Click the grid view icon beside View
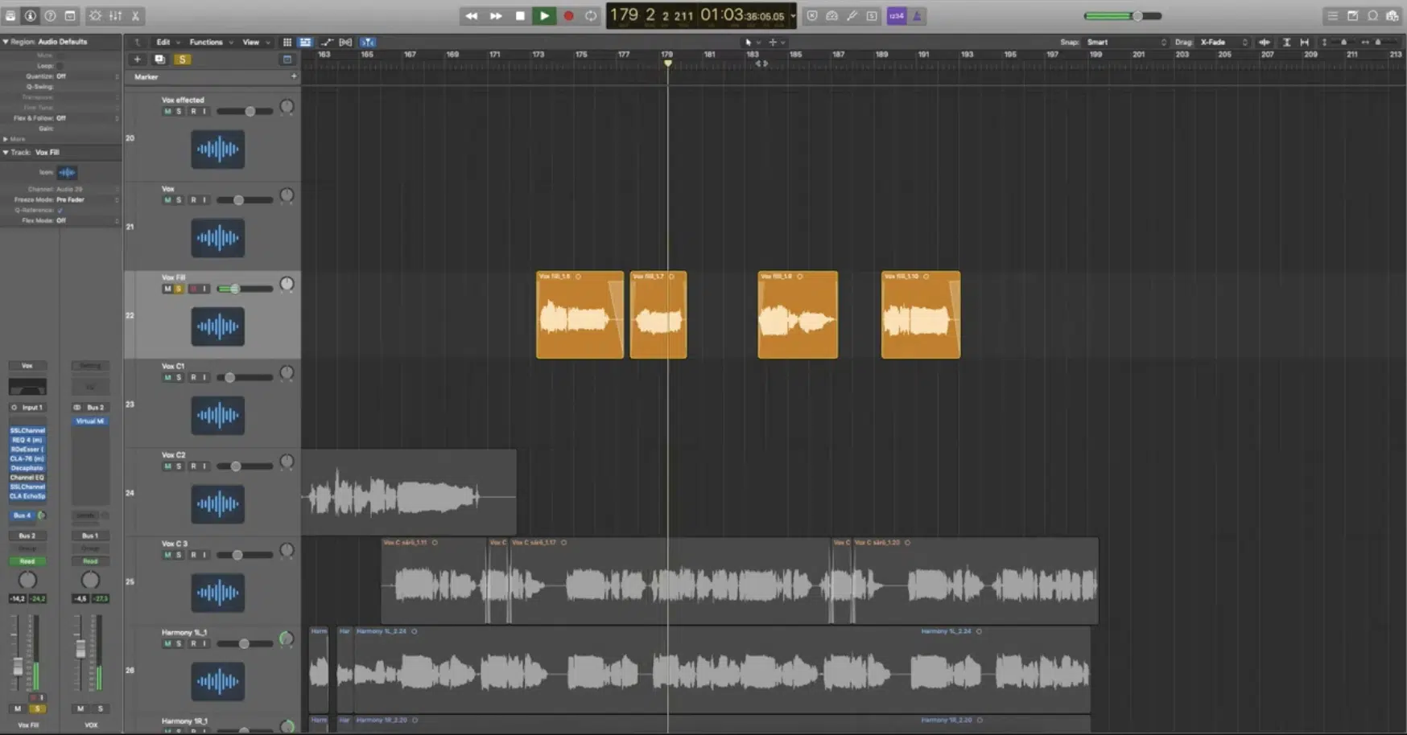The width and height of the screenshot is (1407, 735). 287,42
